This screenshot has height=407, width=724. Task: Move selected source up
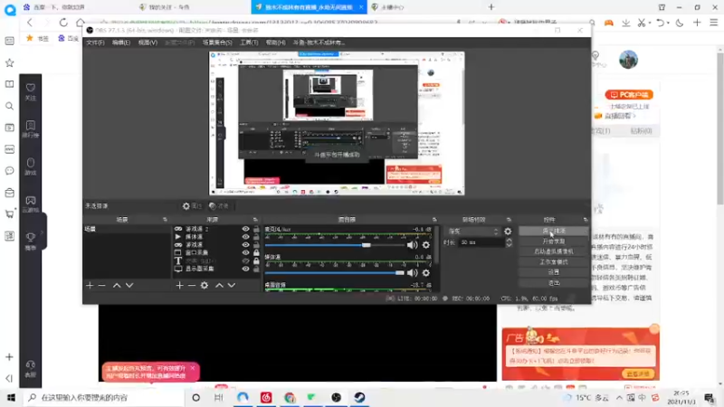[x=219, y=285]
